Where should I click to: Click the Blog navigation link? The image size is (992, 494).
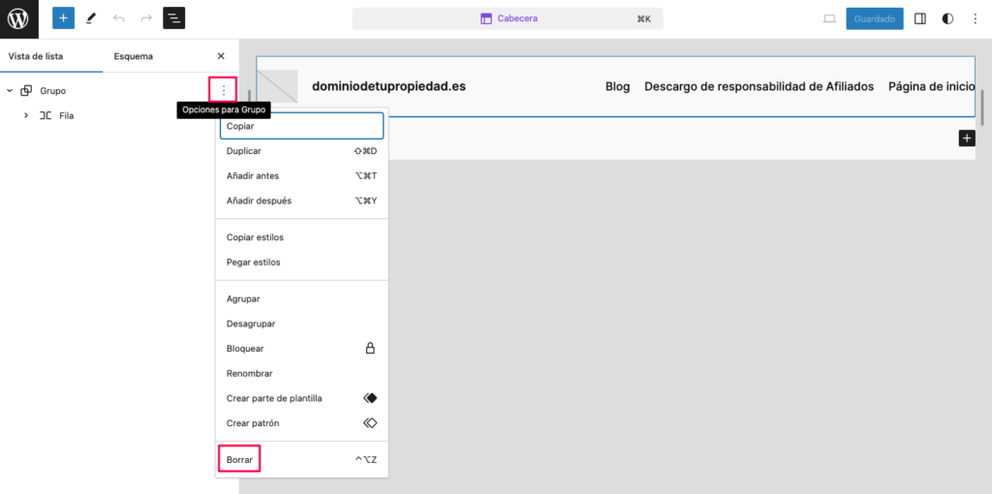coord(617,86)
